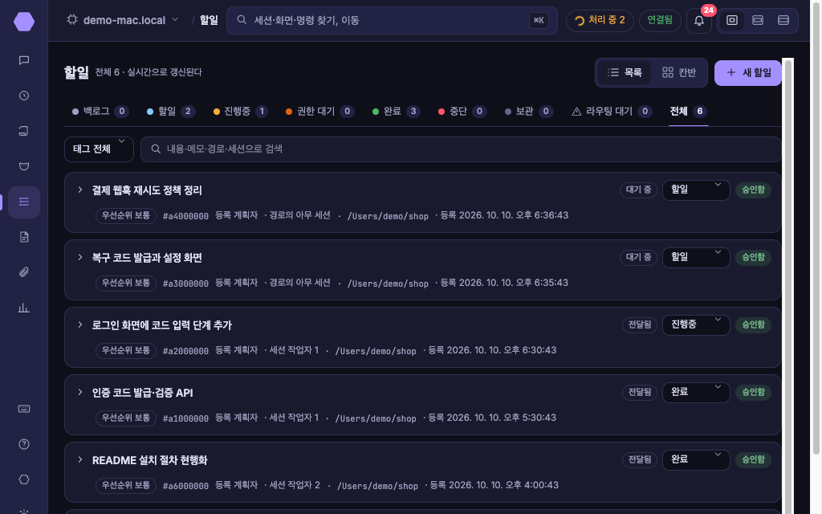
Task: Open status dropdown for 복구 코드 발급 task
Action: coord(696,257)
